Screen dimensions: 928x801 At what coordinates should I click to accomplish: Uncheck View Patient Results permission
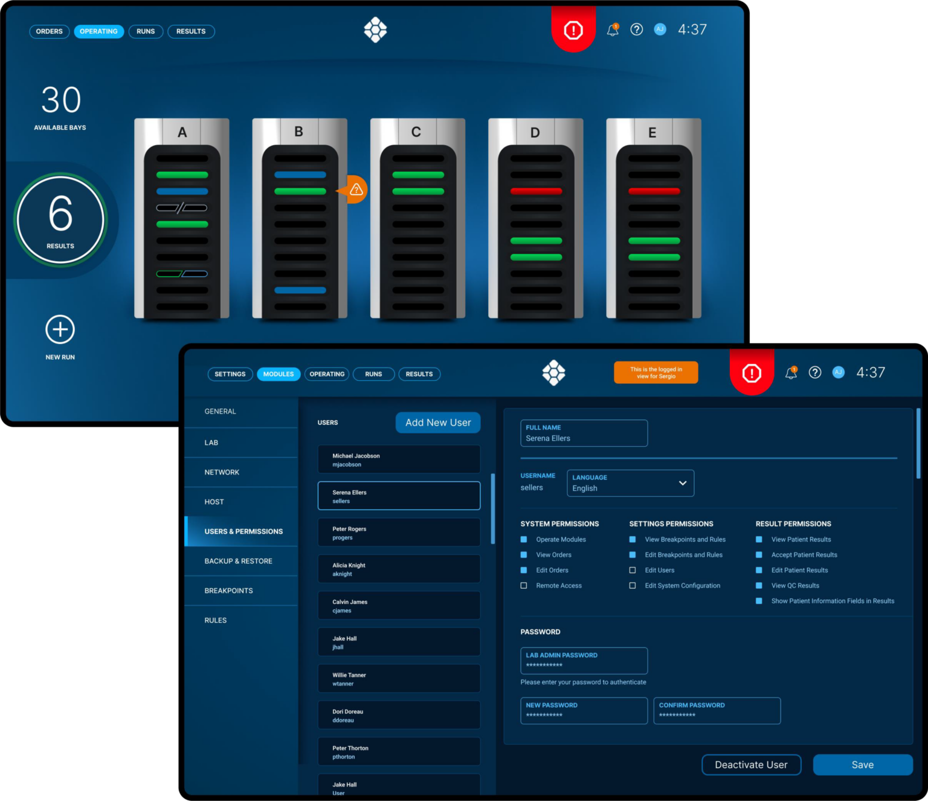(x=759, y=539)
